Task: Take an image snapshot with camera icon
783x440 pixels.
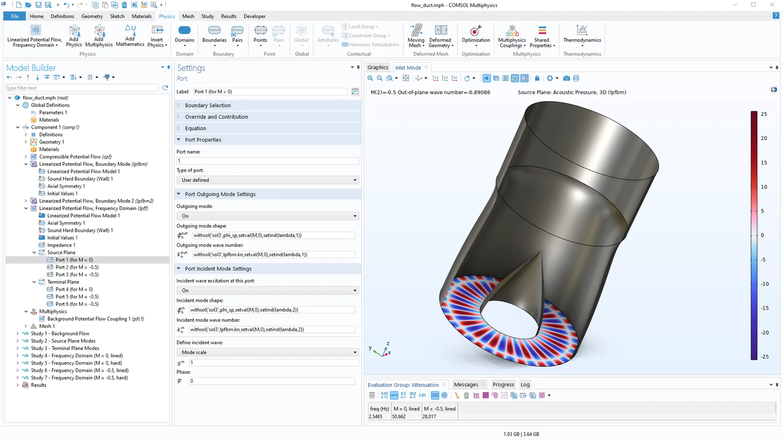Action: (x=566, y=78)
